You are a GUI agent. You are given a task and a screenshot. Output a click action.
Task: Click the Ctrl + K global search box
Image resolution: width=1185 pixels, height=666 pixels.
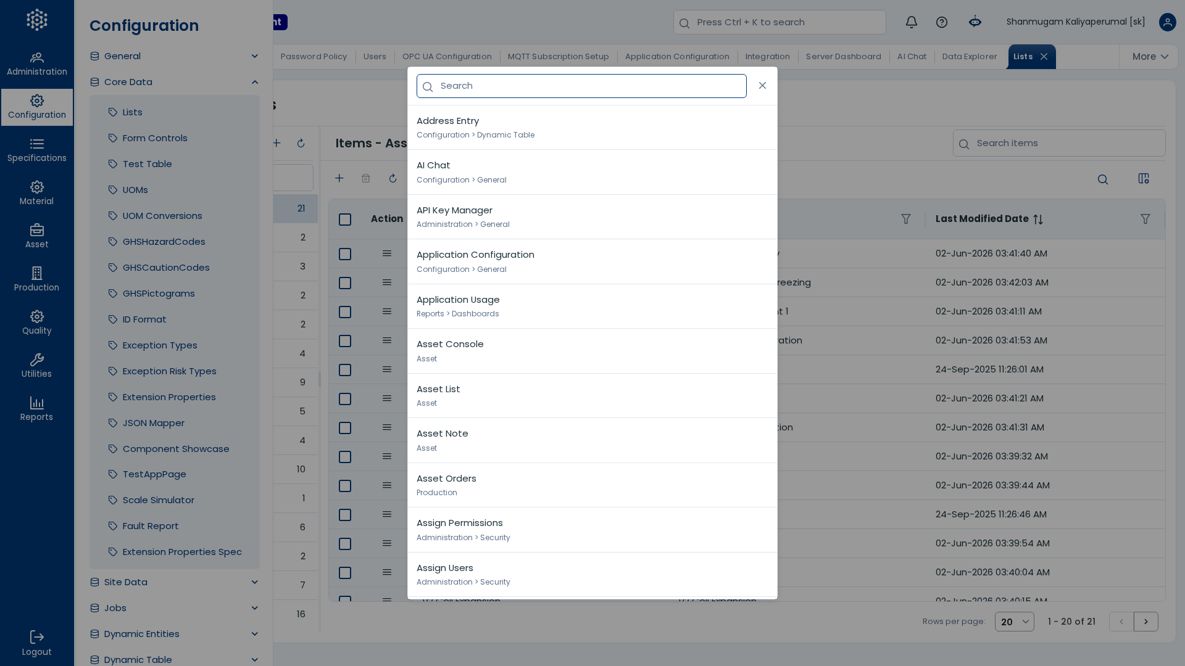tap(779, 22)
